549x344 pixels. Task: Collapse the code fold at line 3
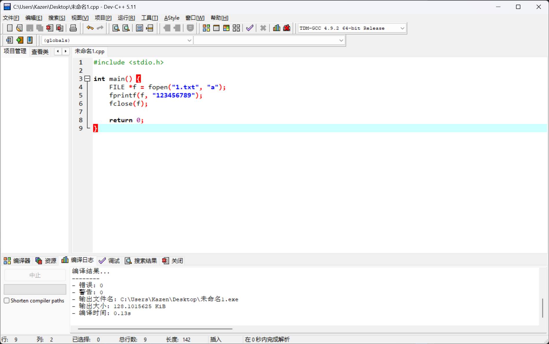[87, 78]
